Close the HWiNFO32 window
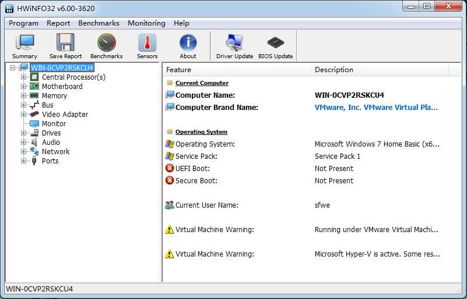Image resolution: width=467 pixels, height=299 pixels. (448, 6)
